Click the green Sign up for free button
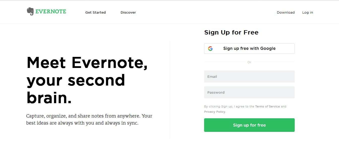 249,125
